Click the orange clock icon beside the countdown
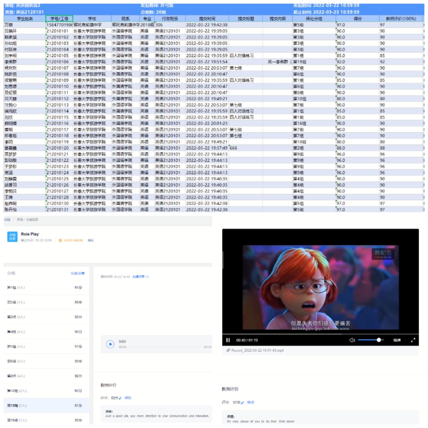The image size is (428, 428). pyautogui.click(x=60, y=241)
